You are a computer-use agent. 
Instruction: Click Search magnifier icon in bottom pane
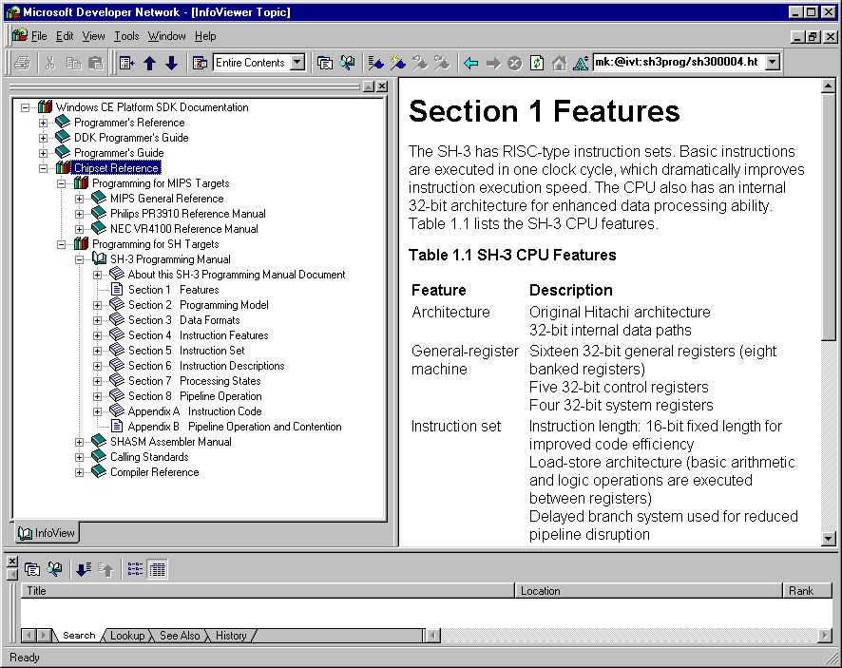pos(54,569)
